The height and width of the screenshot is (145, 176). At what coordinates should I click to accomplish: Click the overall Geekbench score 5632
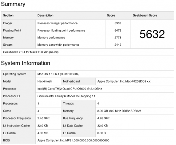coord(152,34)
